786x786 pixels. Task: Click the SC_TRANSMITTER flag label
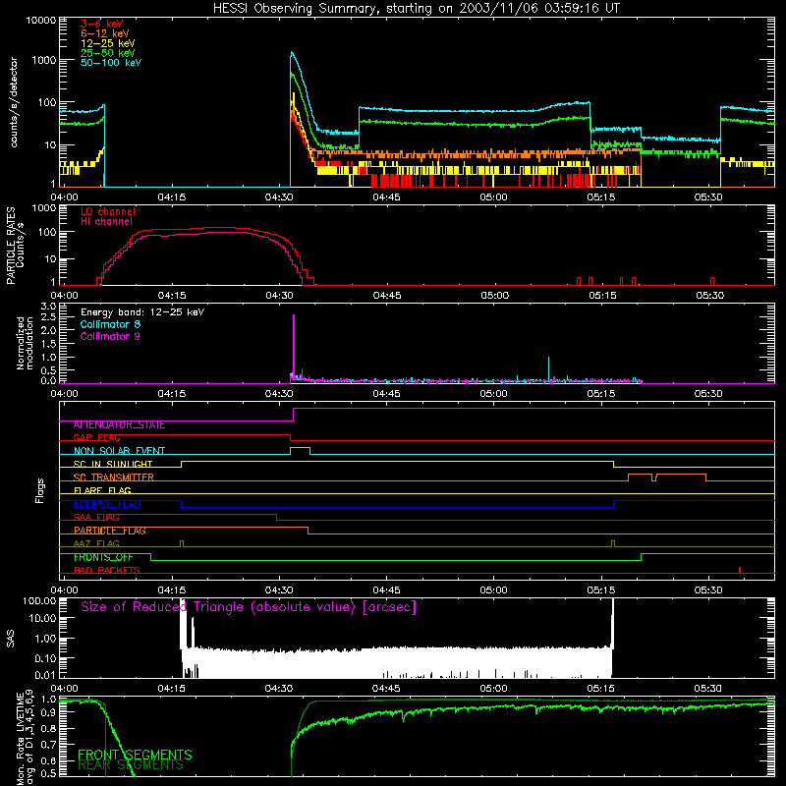click(114, 477)
